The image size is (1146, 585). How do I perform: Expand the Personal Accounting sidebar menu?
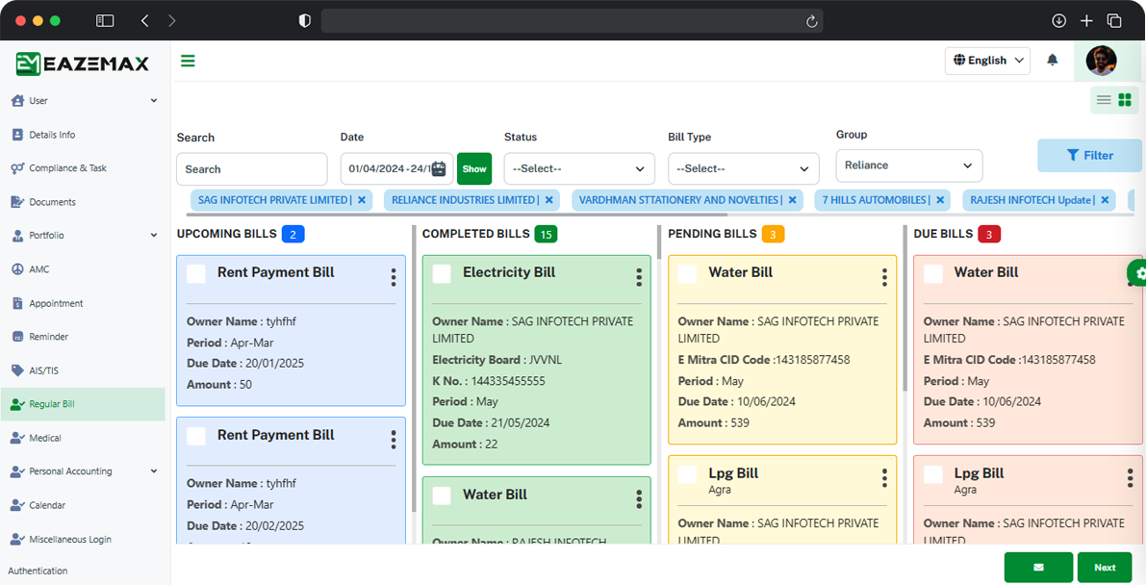(83, 471)
